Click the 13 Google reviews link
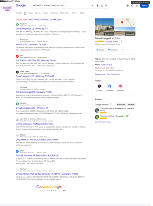153x206 pixels. coord(111,42)
